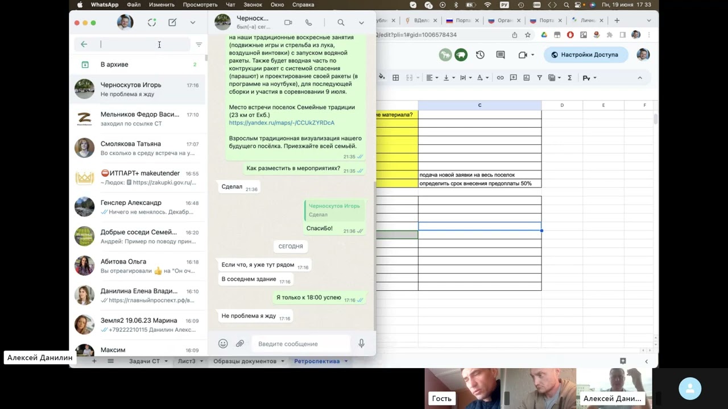The height and width of the screenshot is (409, 728).
Task: Open Звонок menu in macOS menu bar
Action: pyautogui.click(x=253, y=5)
